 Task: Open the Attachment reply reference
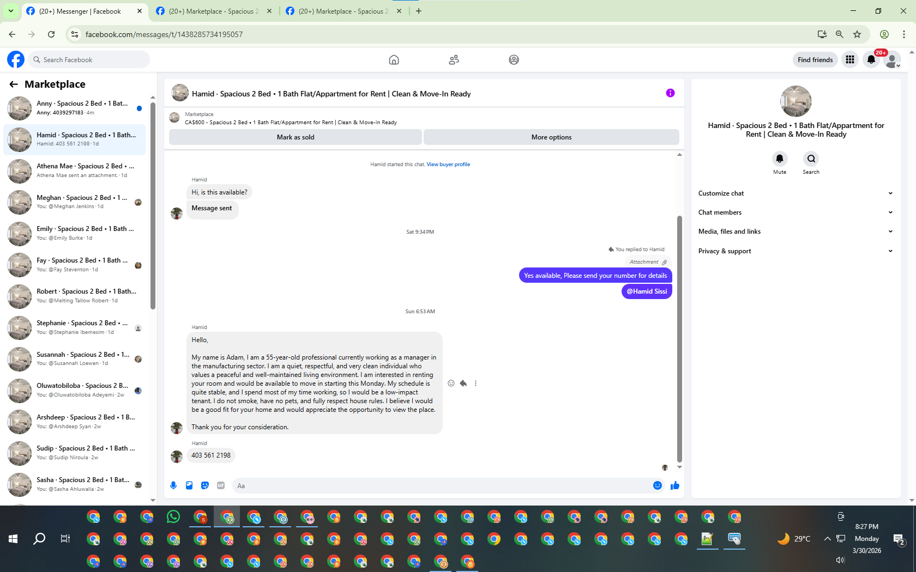[648, 262]
